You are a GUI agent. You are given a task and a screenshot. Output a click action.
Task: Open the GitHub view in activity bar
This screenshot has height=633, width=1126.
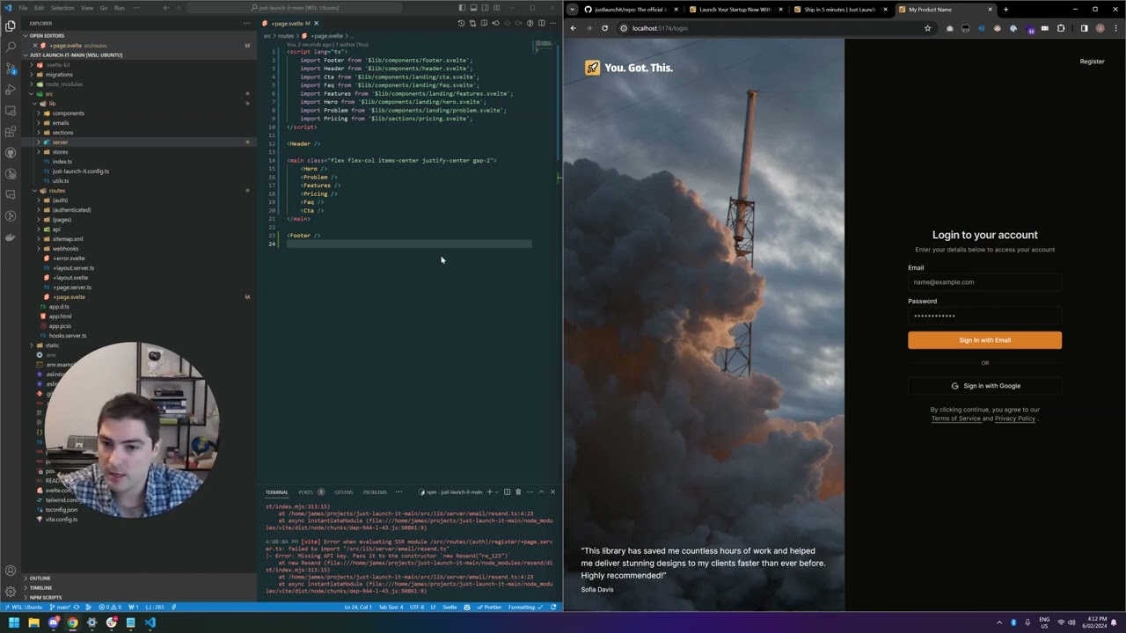coord(11,152)
